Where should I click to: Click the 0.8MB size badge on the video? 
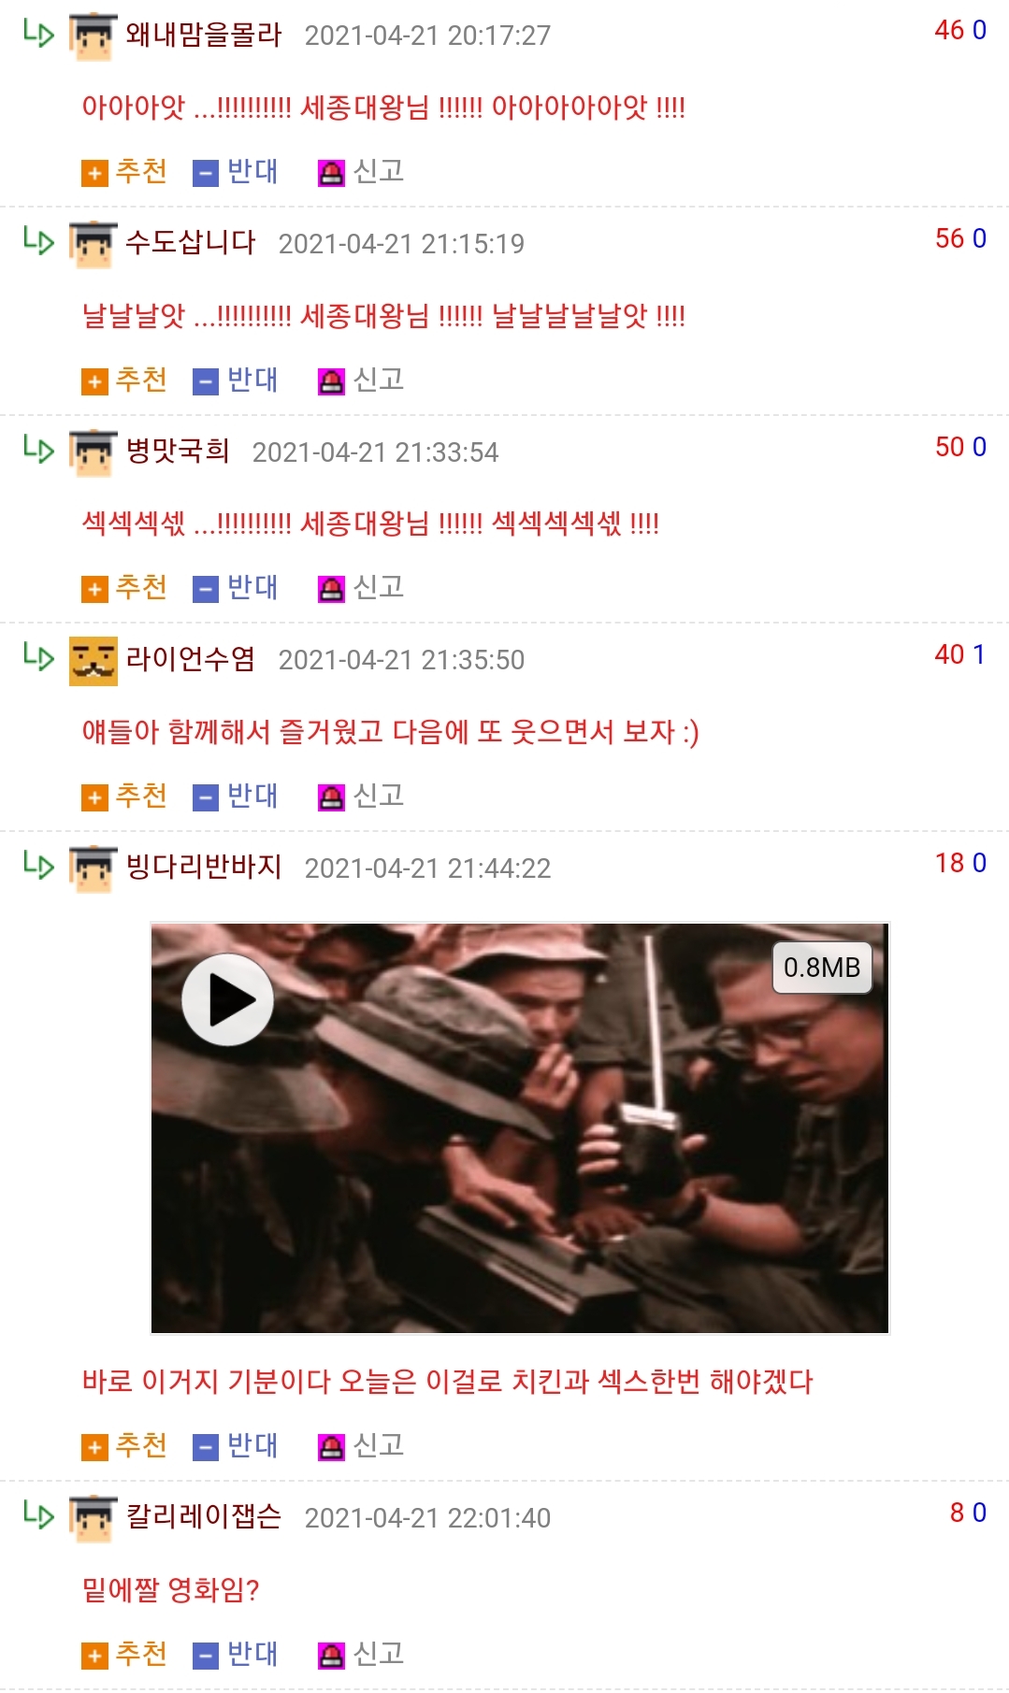click(822, 968)
